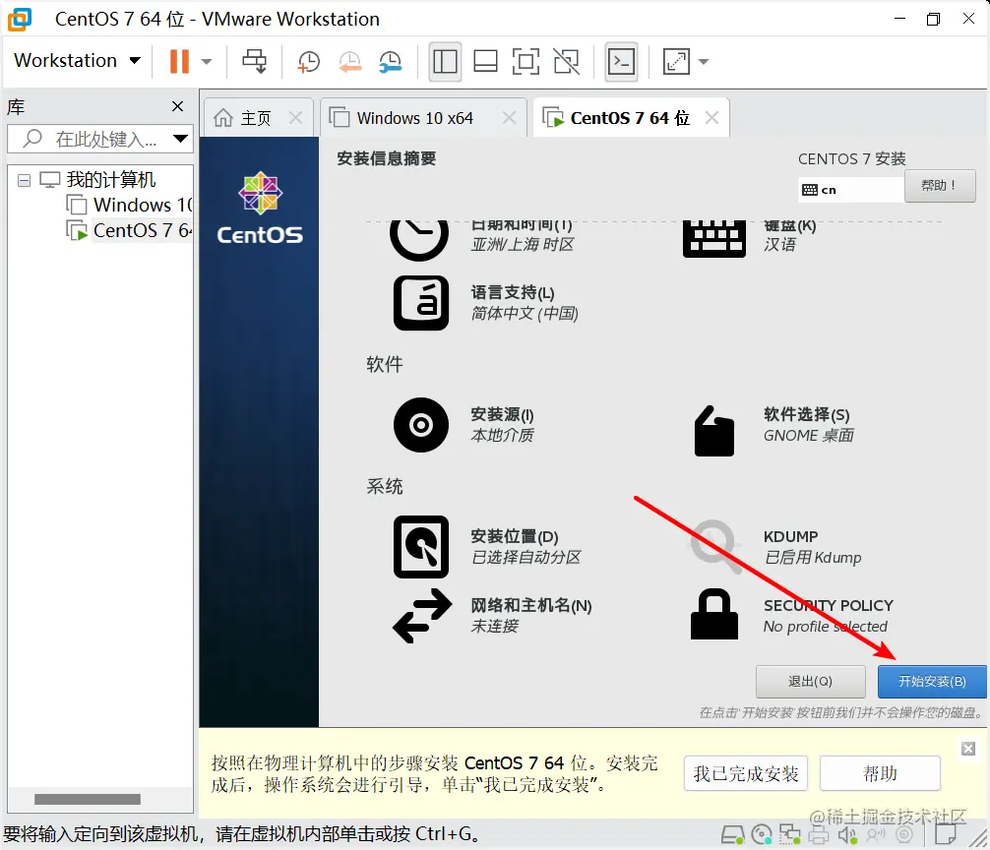This screenshot has height=850, width=990.
Task: Open SECURITY POLICY padlock icon
Action: click(714, 614)
